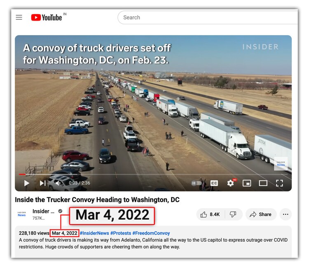Like the video with 8.4K likes
Viewport: 309px width, 270px height.
click(x=211, y=214)
